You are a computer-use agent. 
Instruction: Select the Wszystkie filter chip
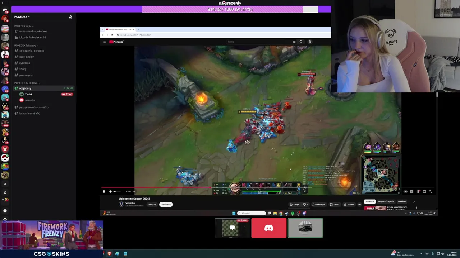click(x=370, y=201)
